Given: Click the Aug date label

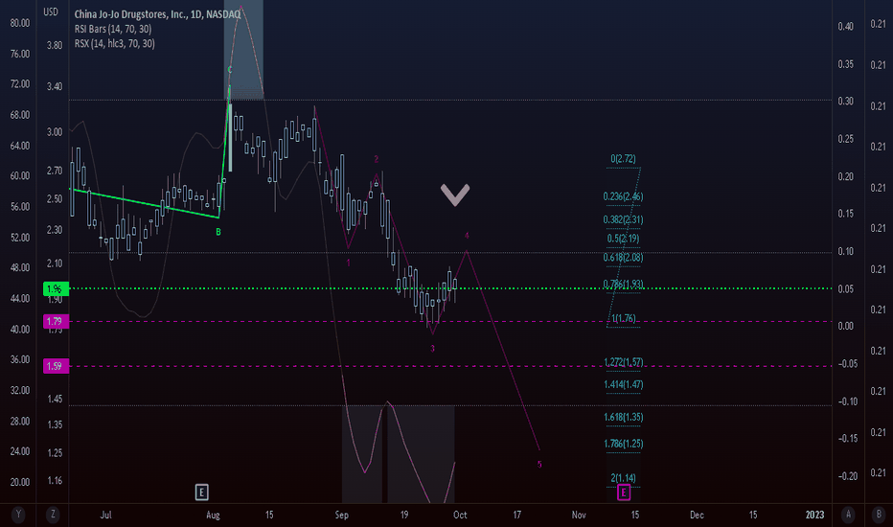Looking at the screenshot, I should tap(213, 516).
